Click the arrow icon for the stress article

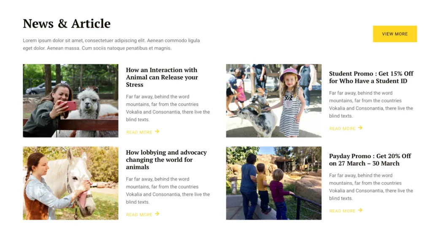(157, 132)
